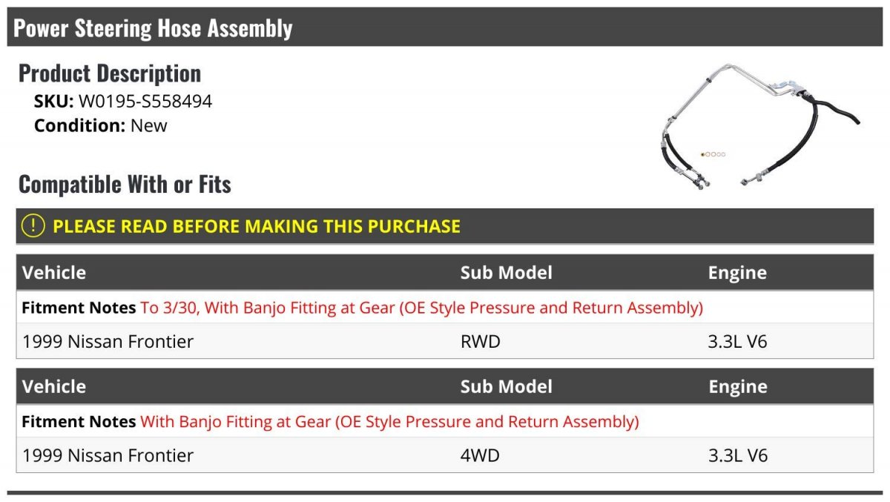Click the Product Description heading
Image resolution: width=890 pixels, height=502 pixels.
tap(110, 73)
